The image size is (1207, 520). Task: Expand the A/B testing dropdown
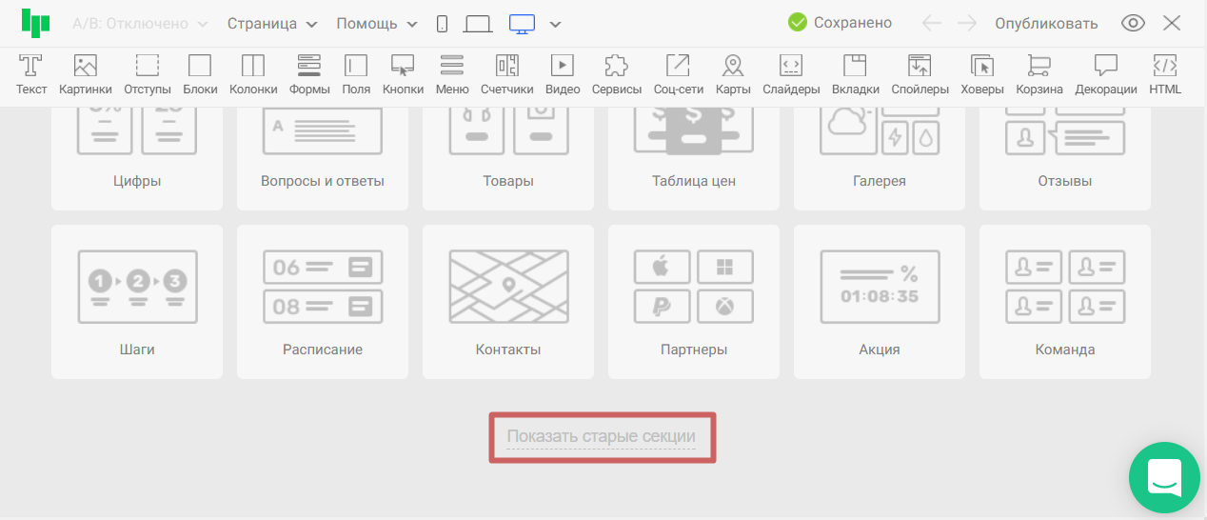pos(140,24)
